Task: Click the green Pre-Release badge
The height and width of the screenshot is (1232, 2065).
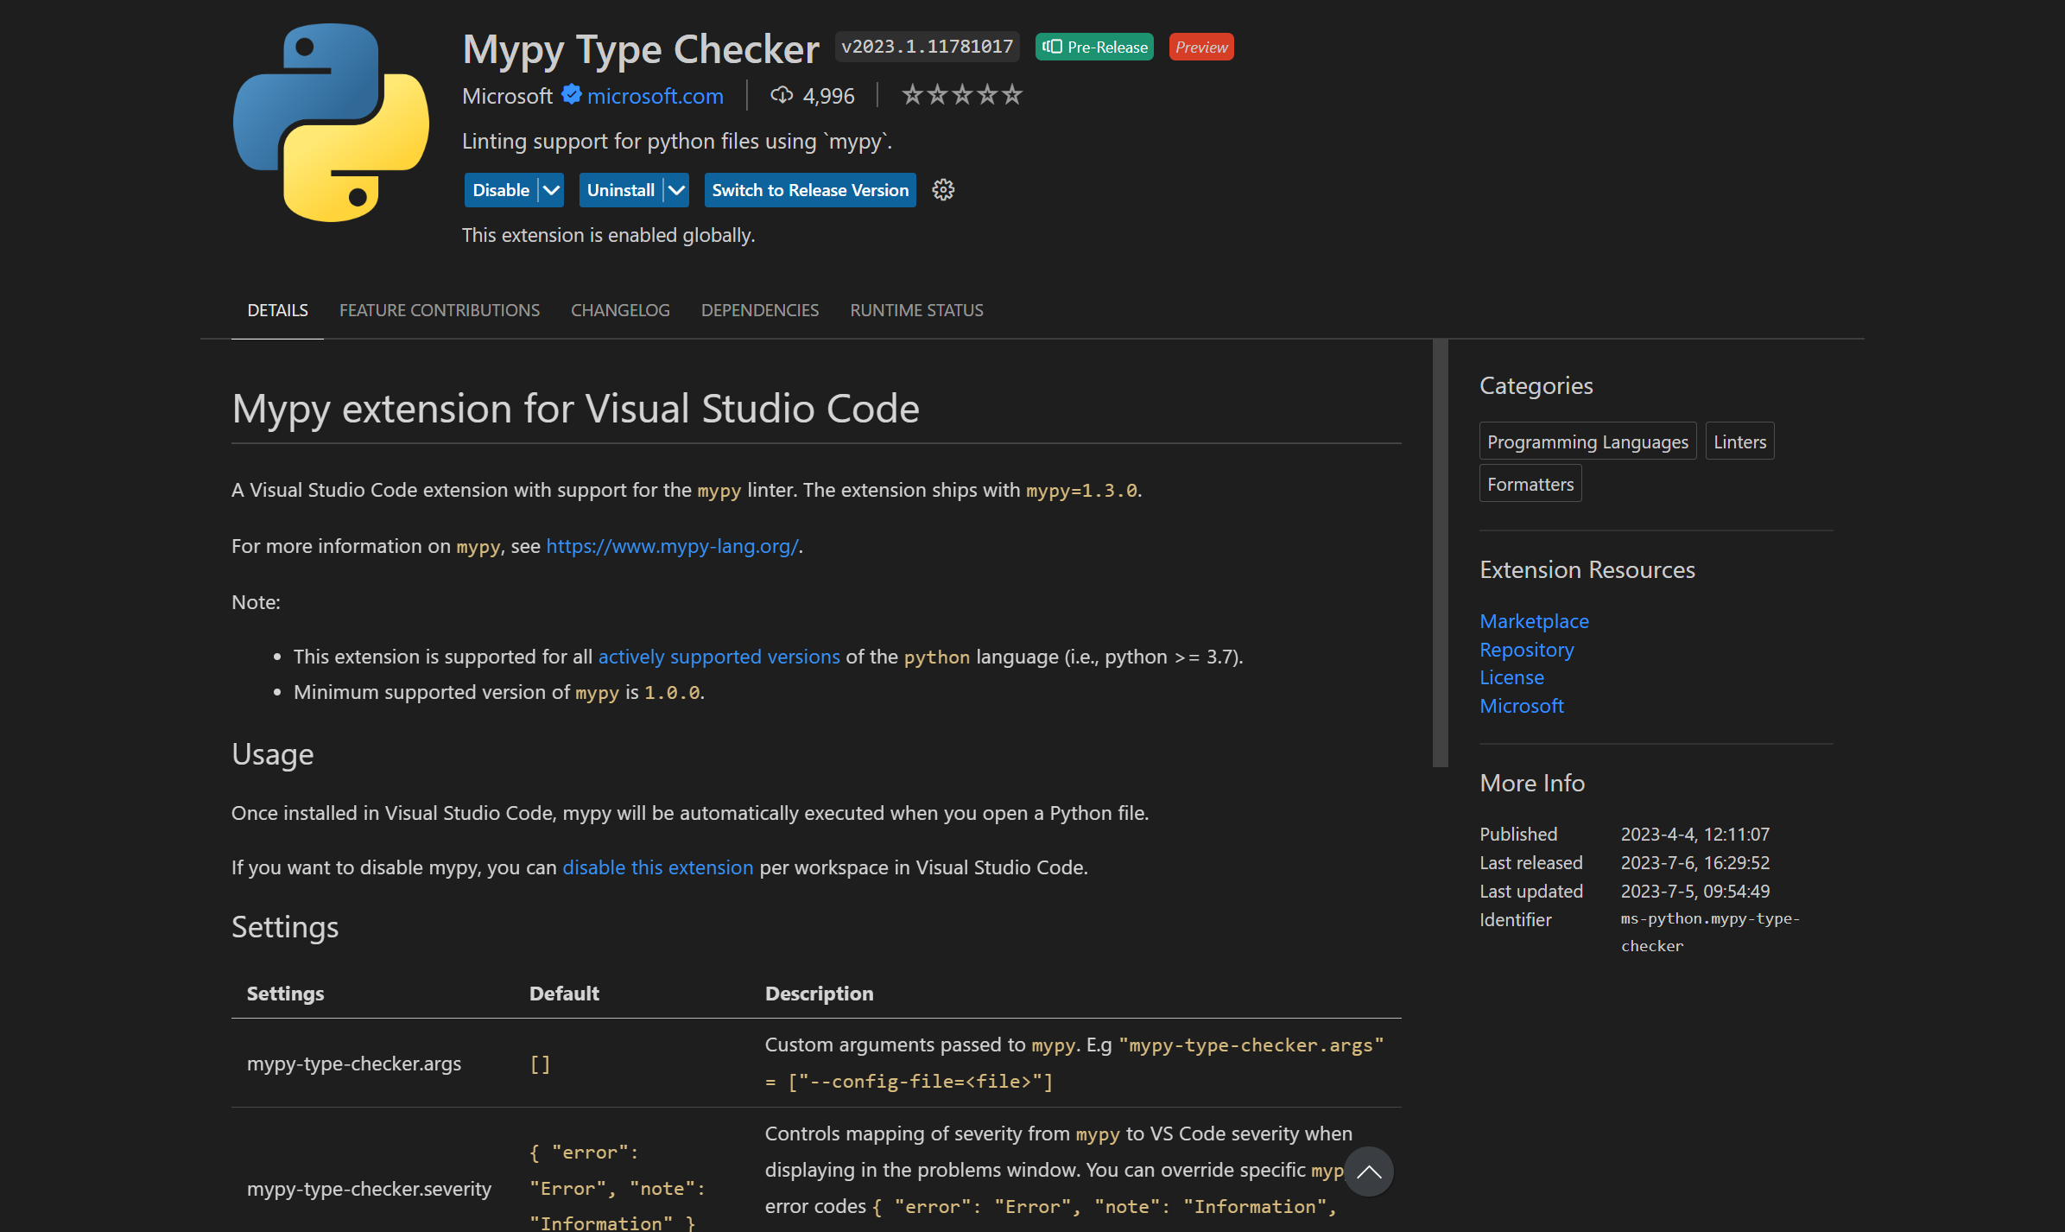Action: click(x=1093, y=47)
